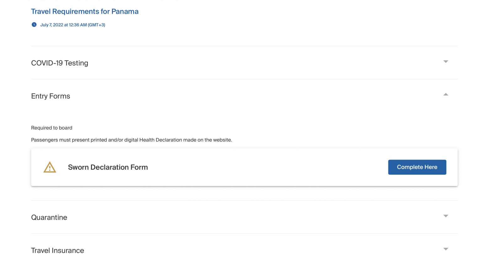
Task: Click the Passengers must present instruction text
Action: coord(94,140)
